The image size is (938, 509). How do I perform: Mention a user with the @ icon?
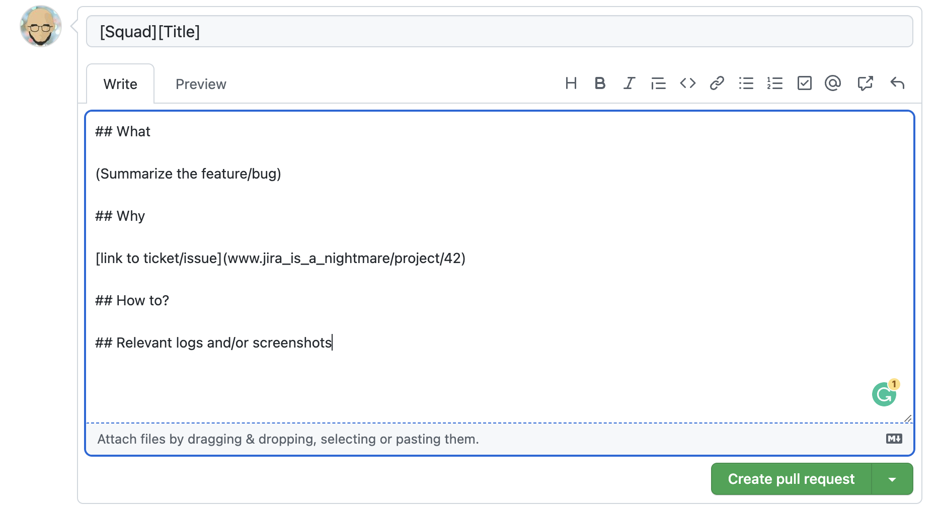[x=833, y=83]
